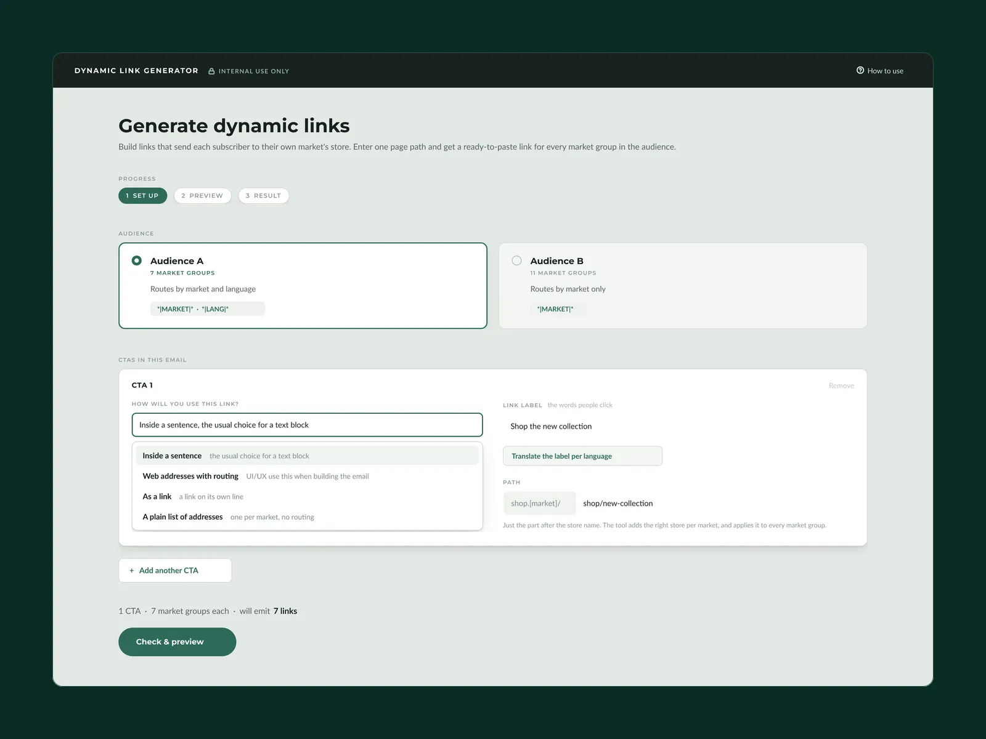Screen dimensions: 986x739
Task: Open the How to use link
Action: coord(880,71)
